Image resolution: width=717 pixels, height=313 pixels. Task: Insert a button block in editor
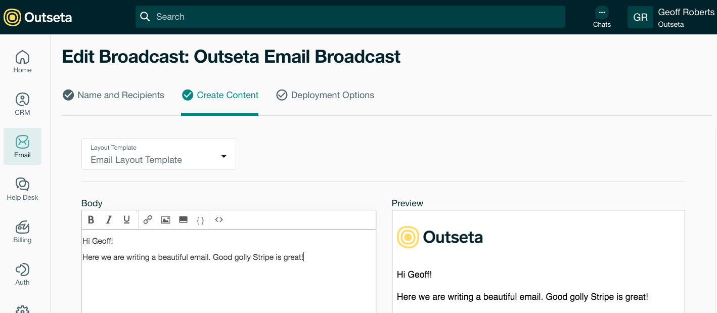pos(184,220)
